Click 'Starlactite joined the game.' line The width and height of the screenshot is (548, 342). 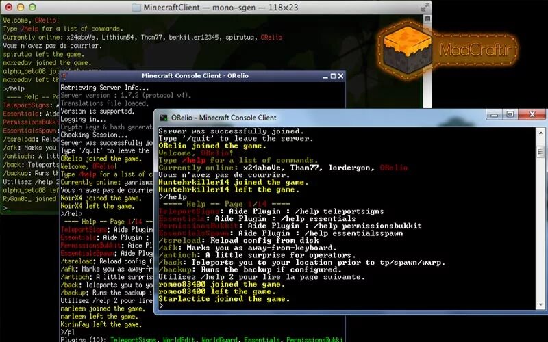pyautogui.click(x=224, y=299)
